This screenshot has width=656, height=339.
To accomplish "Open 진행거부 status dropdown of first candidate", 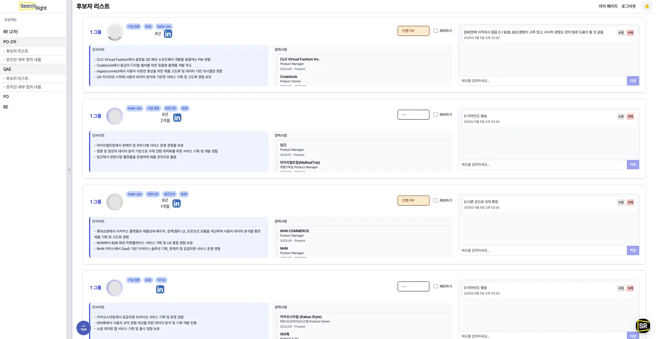I will 413,31.
